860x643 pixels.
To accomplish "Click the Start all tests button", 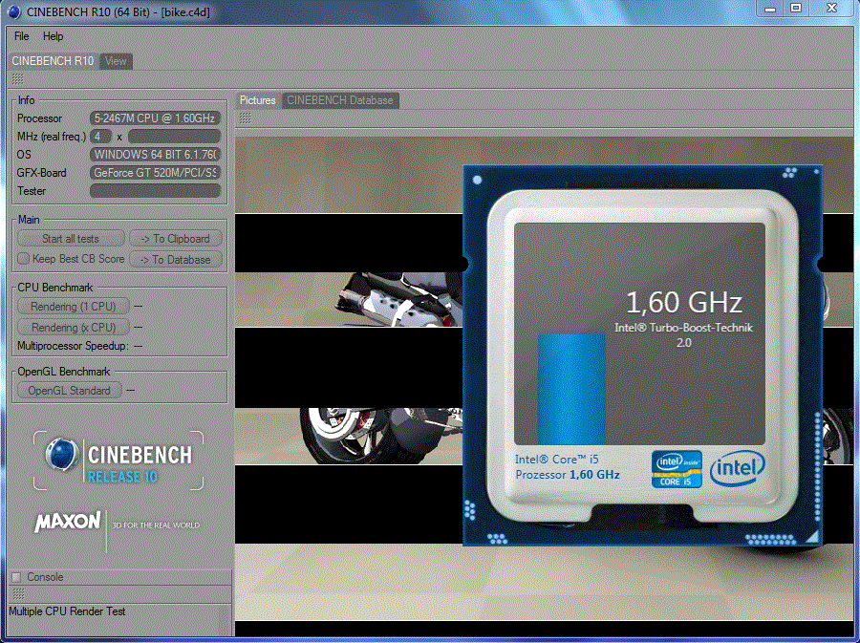I will point(71,239).
